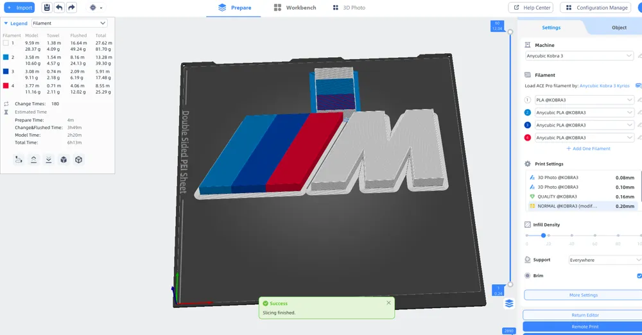Close the Slicing finished success notification
Image resolution: width=642 pixels, height=335 pixels.
388,303
